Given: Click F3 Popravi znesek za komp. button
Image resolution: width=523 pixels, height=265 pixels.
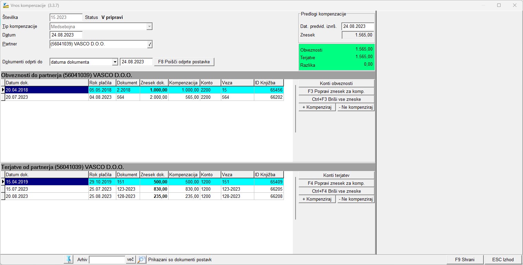Looking at the screenshot, I should pos(337,91).
